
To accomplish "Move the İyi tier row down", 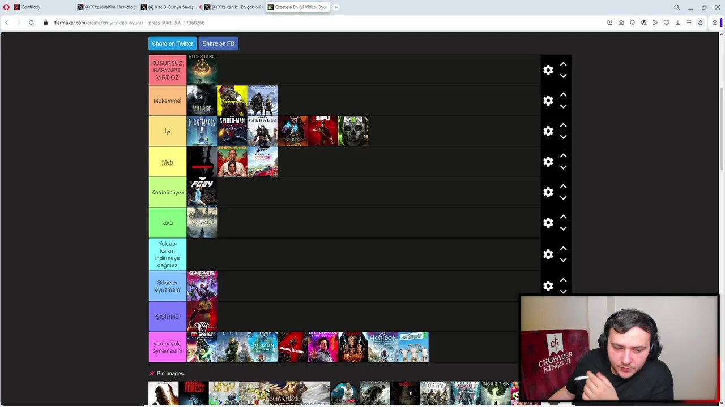I will coord(563,137).
